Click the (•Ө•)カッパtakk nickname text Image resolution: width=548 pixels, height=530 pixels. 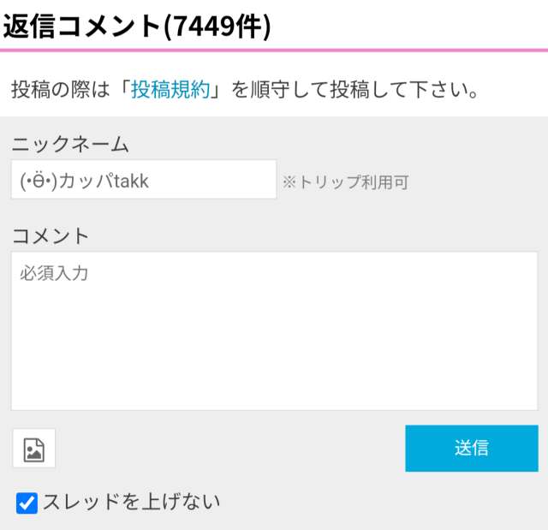84,181
